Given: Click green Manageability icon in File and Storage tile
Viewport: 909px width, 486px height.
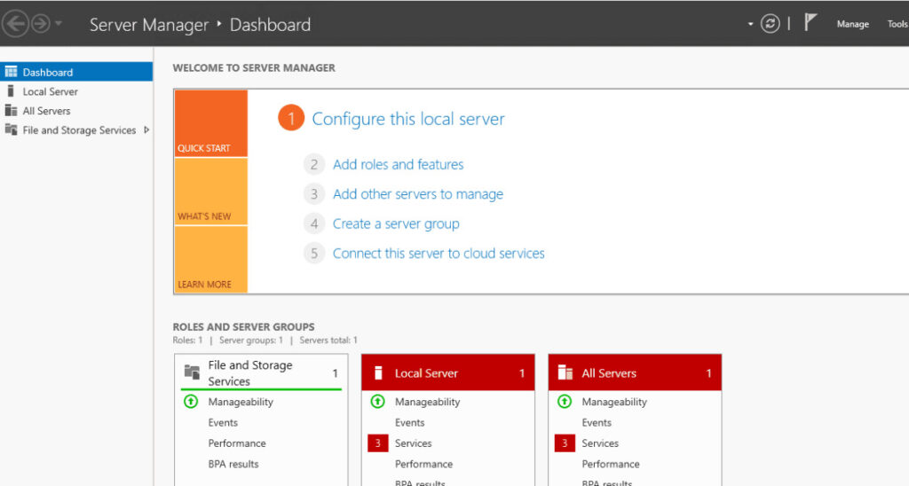Looking at the screenshot, I should point(191,402).
